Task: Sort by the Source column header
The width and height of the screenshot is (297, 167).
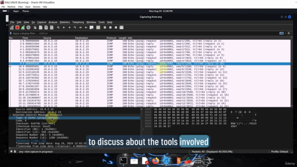Action: point(47,38)
